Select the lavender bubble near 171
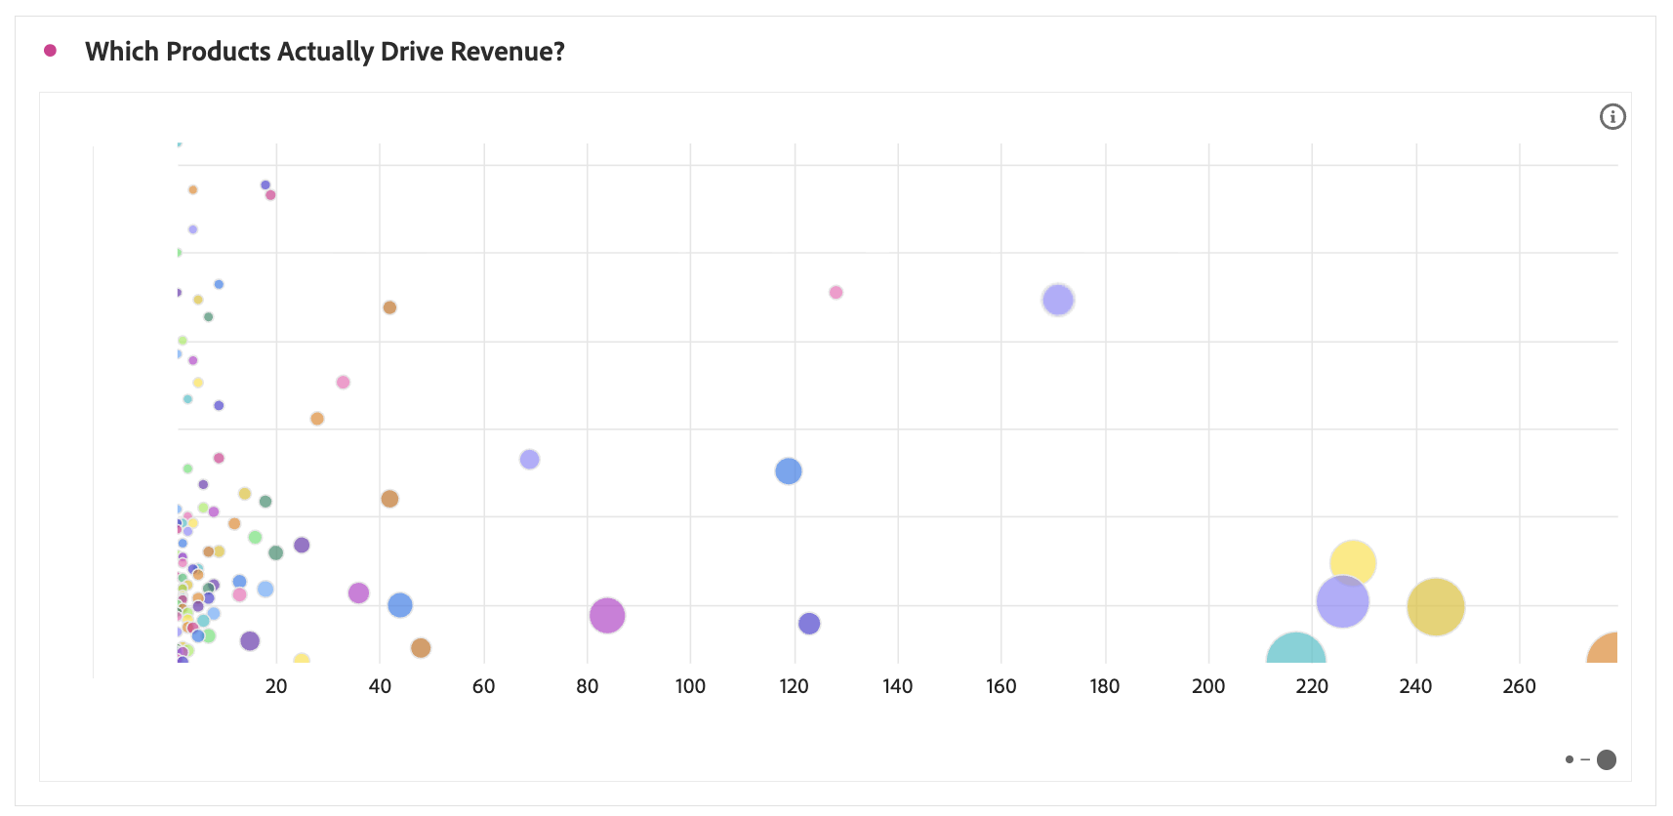This screenshot has width=1673, height=816. (x=1058, y=300)
